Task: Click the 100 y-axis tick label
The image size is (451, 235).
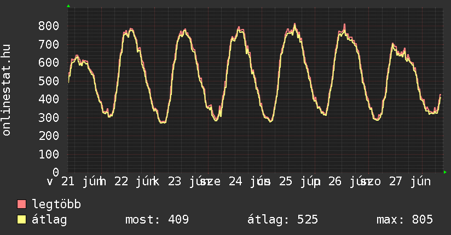Action: 49,154
